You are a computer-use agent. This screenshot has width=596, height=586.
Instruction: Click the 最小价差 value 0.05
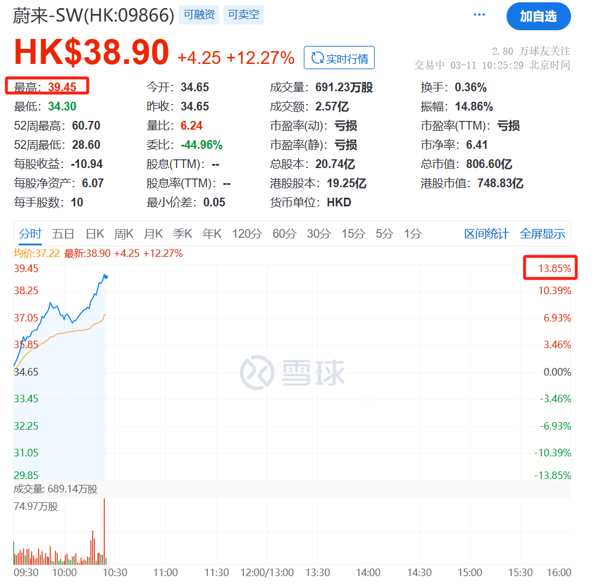coord(214,202)
